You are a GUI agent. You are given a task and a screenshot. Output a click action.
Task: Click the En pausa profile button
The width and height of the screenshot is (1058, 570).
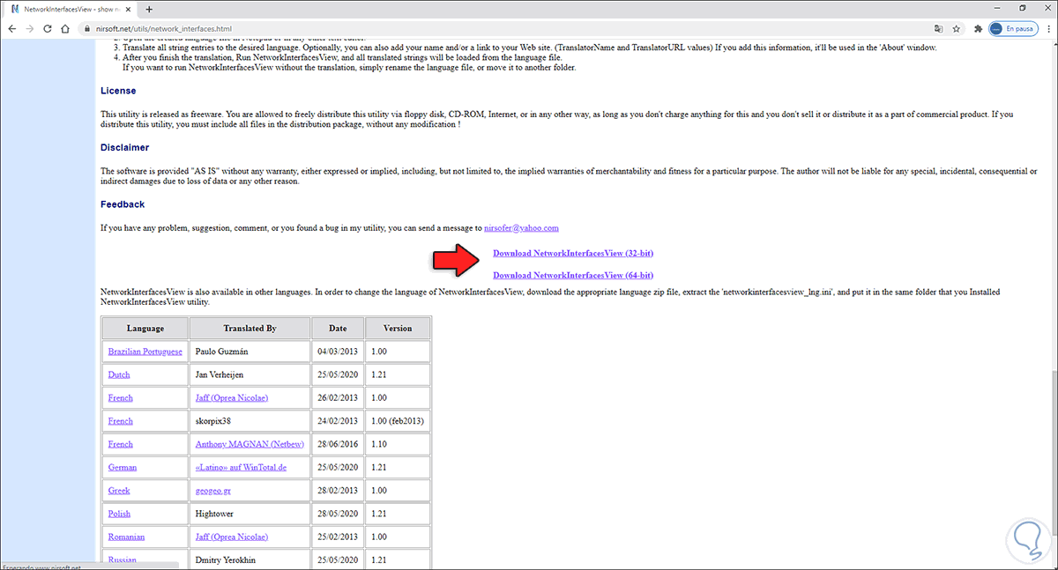pos(1013,28)
